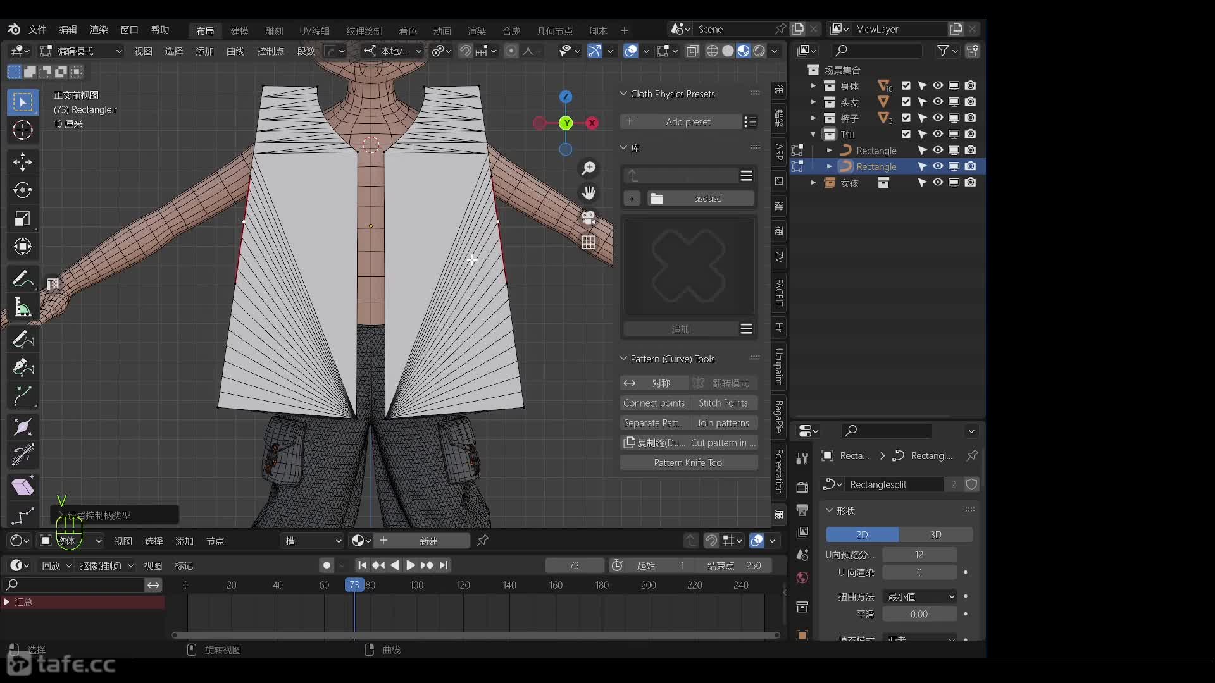Click the Add preset button

[680, 121]
